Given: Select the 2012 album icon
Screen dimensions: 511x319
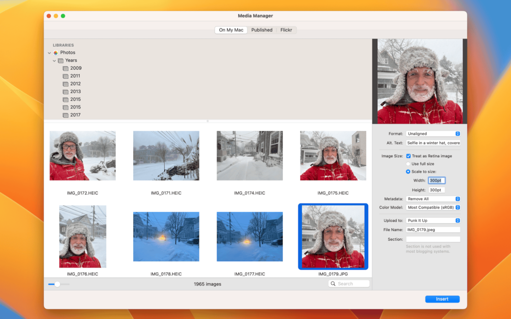Looking at the screenshot, I should pos(65,83).
